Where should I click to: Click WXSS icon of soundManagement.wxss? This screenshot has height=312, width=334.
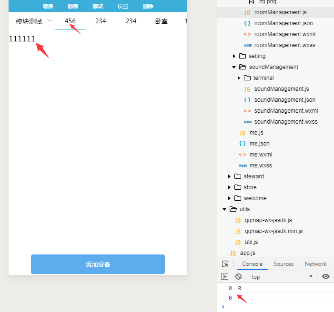tap(247, 122)
